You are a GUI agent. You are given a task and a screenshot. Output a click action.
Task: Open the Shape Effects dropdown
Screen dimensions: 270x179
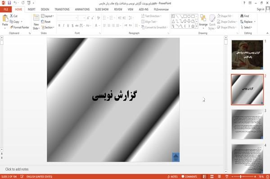(227, 27)
